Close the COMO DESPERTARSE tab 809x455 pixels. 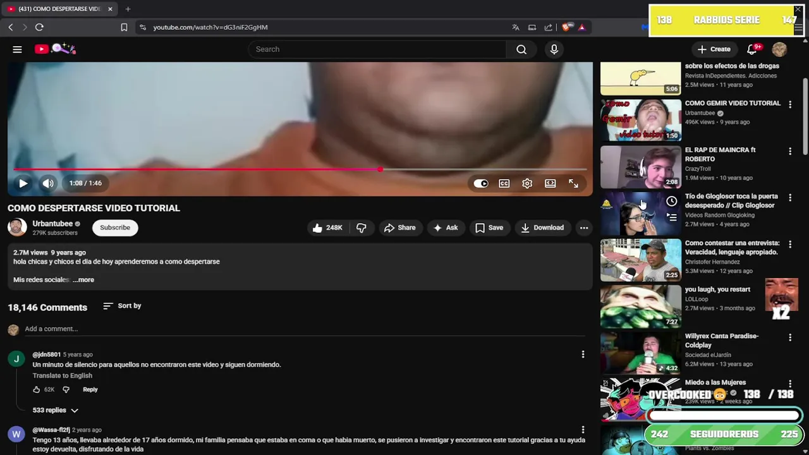[110, 9]
